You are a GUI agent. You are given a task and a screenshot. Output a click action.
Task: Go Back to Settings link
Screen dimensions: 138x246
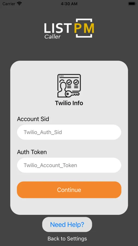click(67, 239)
